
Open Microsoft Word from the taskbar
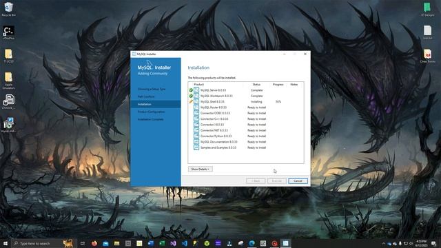pyautogui.click(x=150, y=243)
